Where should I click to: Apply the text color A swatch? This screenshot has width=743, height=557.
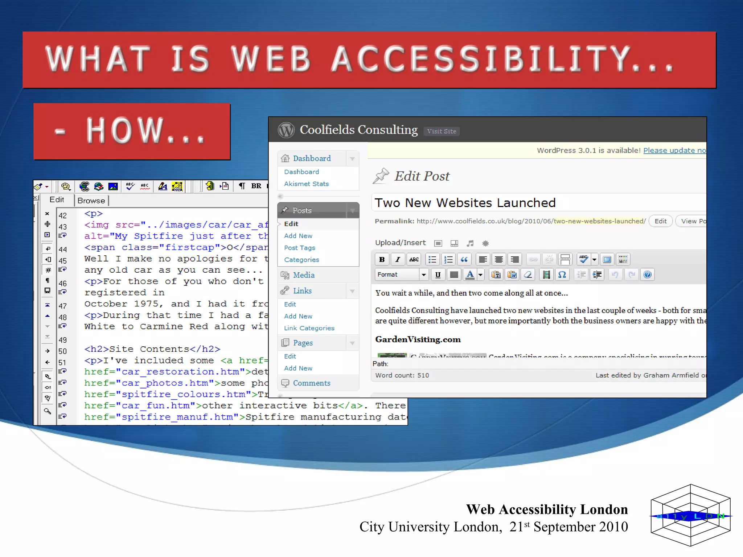click(x=470, y=275)
